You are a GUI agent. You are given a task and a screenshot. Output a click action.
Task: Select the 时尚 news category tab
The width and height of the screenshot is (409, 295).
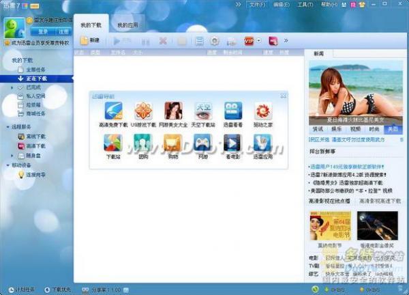coord(374,129)
